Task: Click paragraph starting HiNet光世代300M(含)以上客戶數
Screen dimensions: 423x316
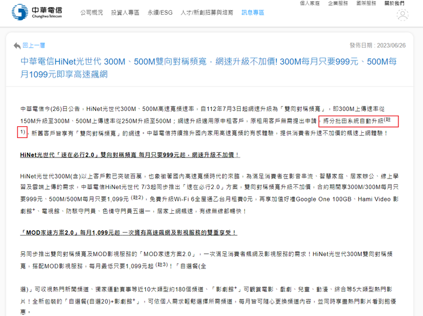Action: click(x=209, y=194)
